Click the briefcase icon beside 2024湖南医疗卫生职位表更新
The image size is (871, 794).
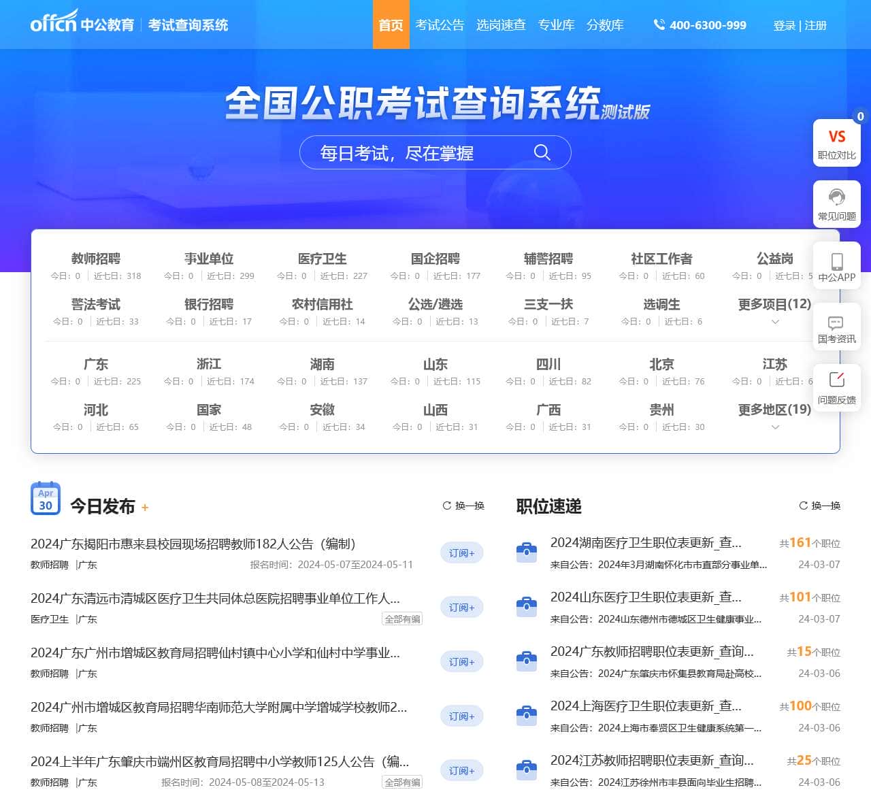pyautogui.click(x=526, y=551)
